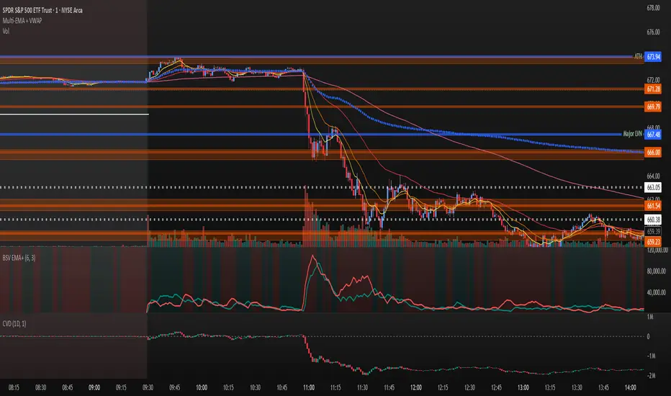
Task: Click the 11:30 time axis label
Action: pyautogui.click(x=362, y=387)
